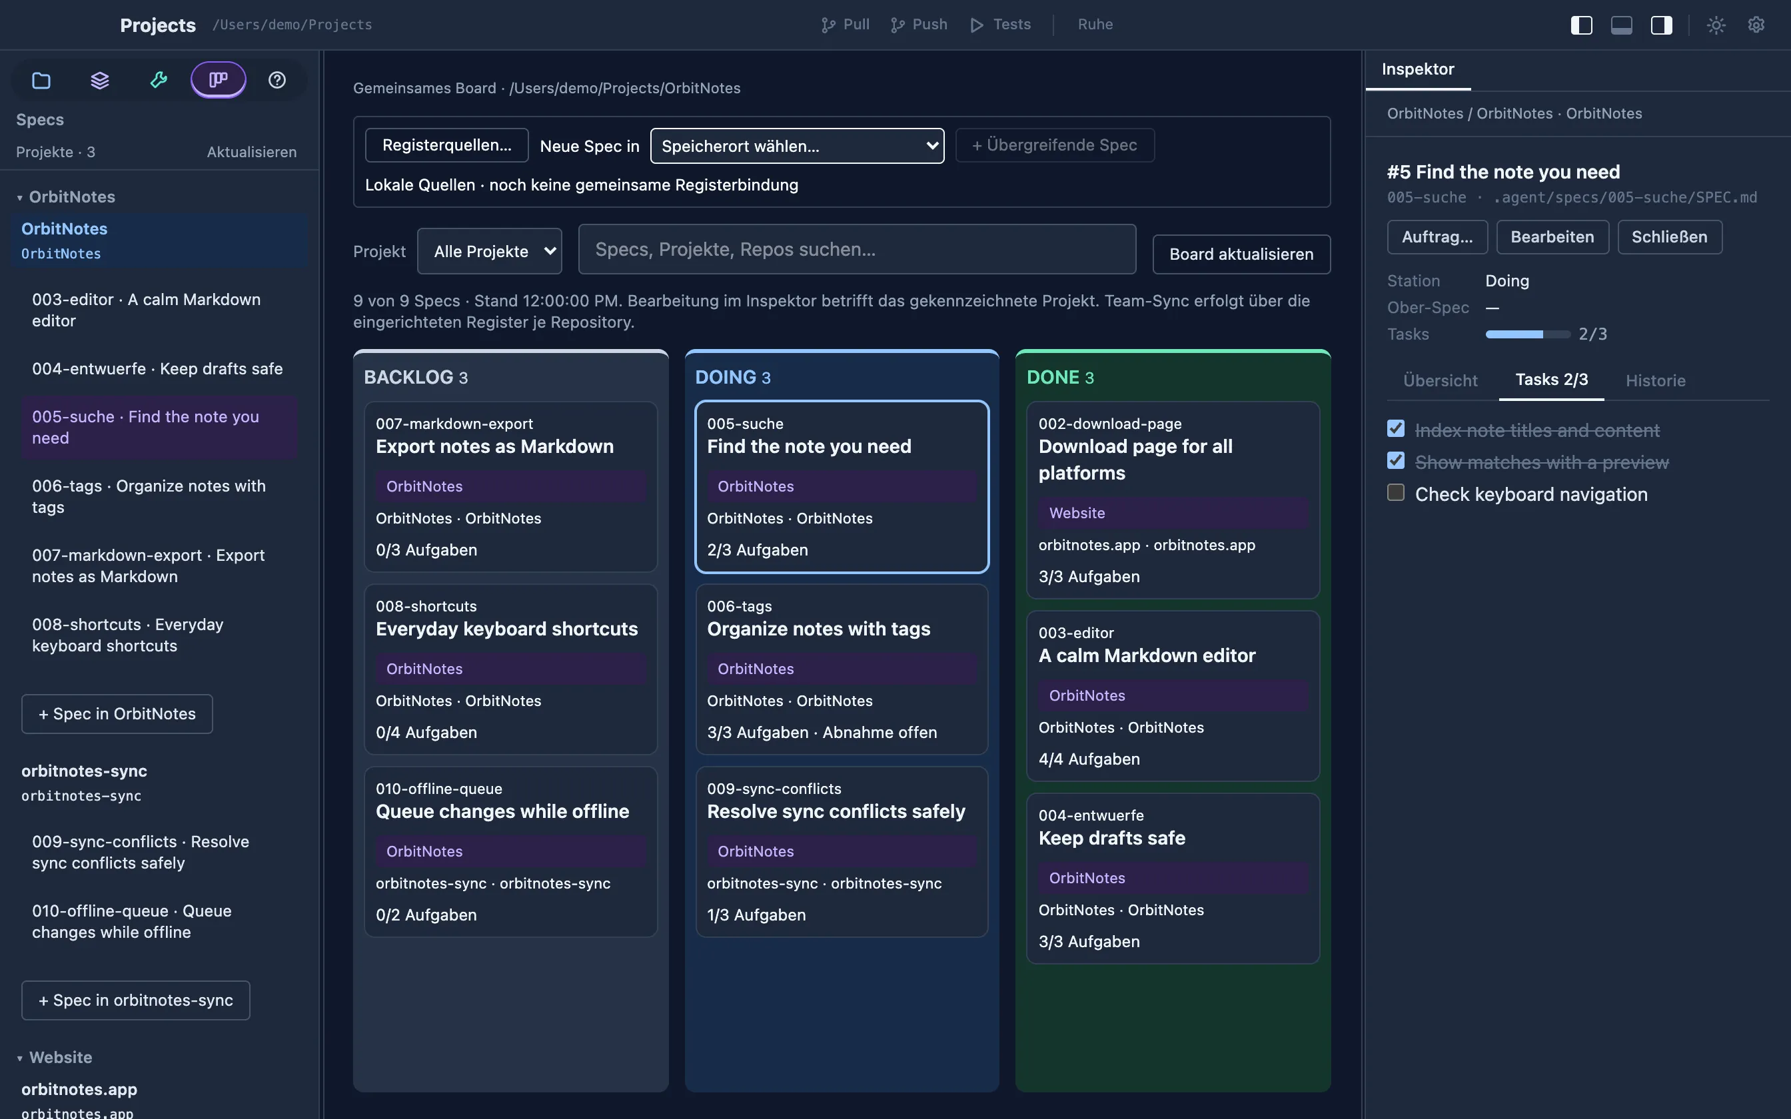
Task: Open the 006-tags Organize notes card
Action: (842, 669)
